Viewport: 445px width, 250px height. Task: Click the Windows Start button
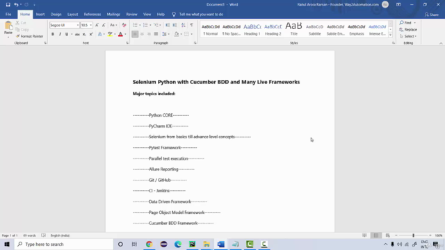coord(7,244)
